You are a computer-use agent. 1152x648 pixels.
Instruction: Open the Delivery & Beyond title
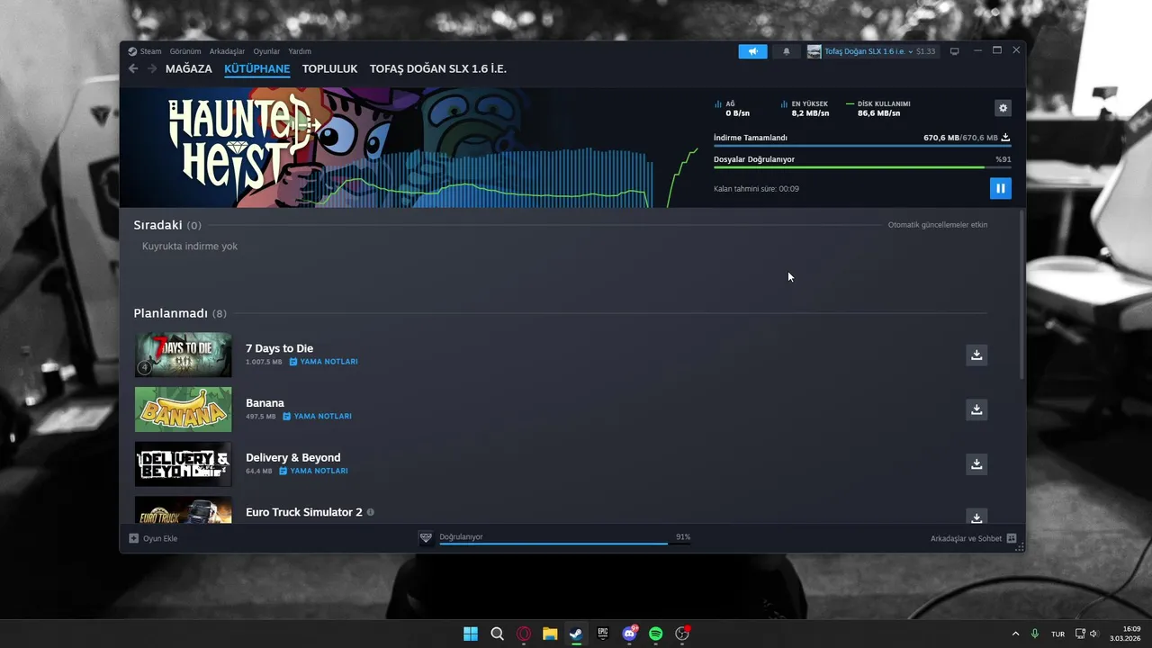(292, 458)
